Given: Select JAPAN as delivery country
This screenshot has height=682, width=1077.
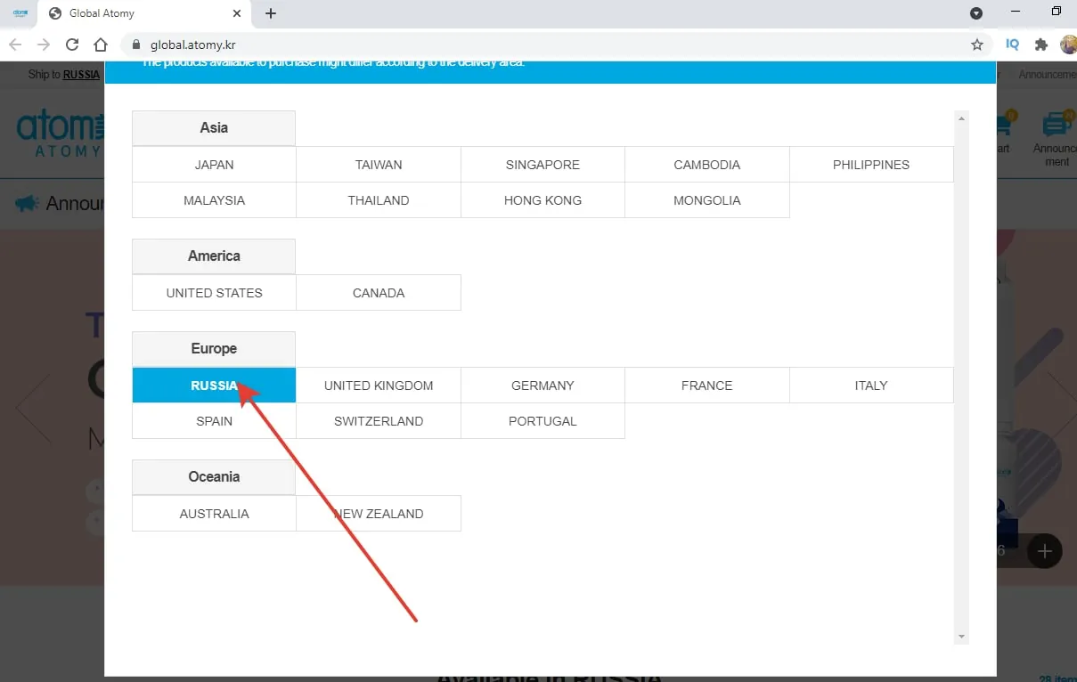Looking at the screenshot, I should click(x=214, y=165).
